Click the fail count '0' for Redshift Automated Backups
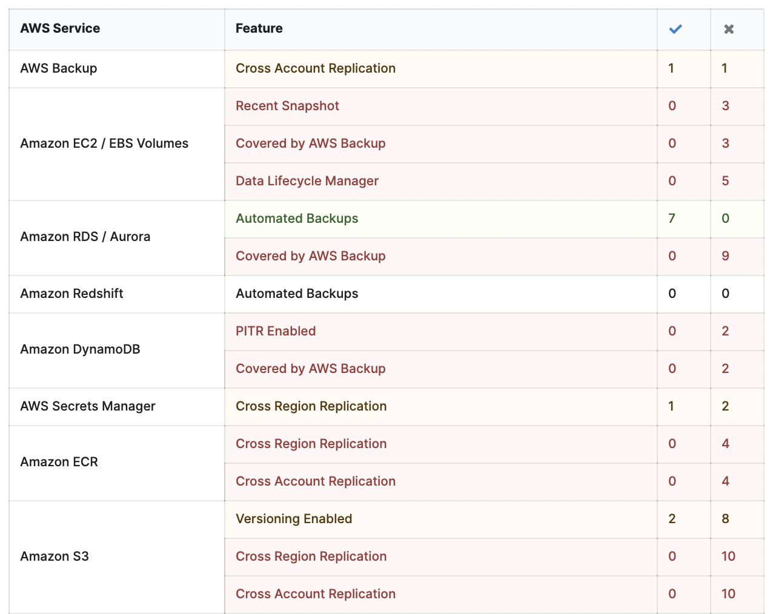 [x=725, y=294]
